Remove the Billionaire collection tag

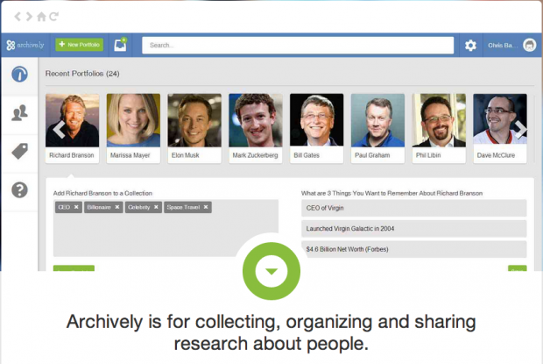coord(117,207)
